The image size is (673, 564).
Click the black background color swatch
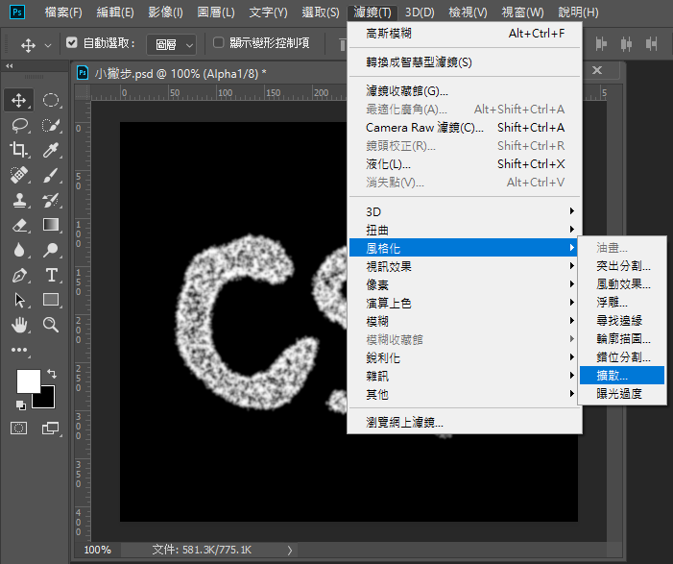point(46,400)
